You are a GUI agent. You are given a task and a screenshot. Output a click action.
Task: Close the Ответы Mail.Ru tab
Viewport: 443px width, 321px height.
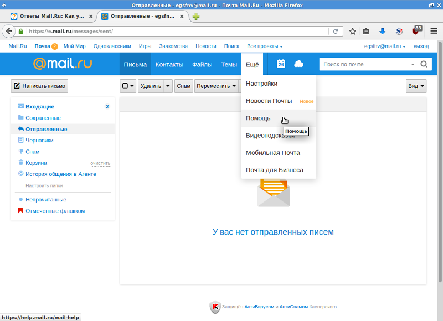click(x=91, y=17)
